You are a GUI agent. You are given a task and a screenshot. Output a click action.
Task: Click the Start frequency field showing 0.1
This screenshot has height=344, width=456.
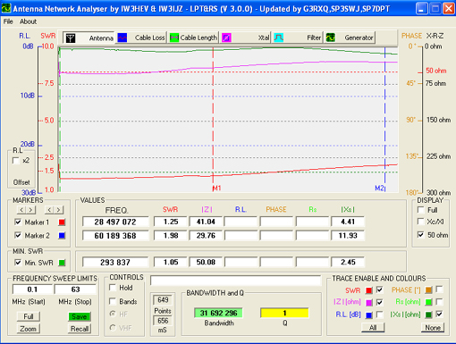(32, 289)
